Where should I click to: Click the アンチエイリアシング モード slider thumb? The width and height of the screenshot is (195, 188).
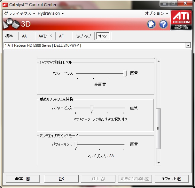coord(76,145)
